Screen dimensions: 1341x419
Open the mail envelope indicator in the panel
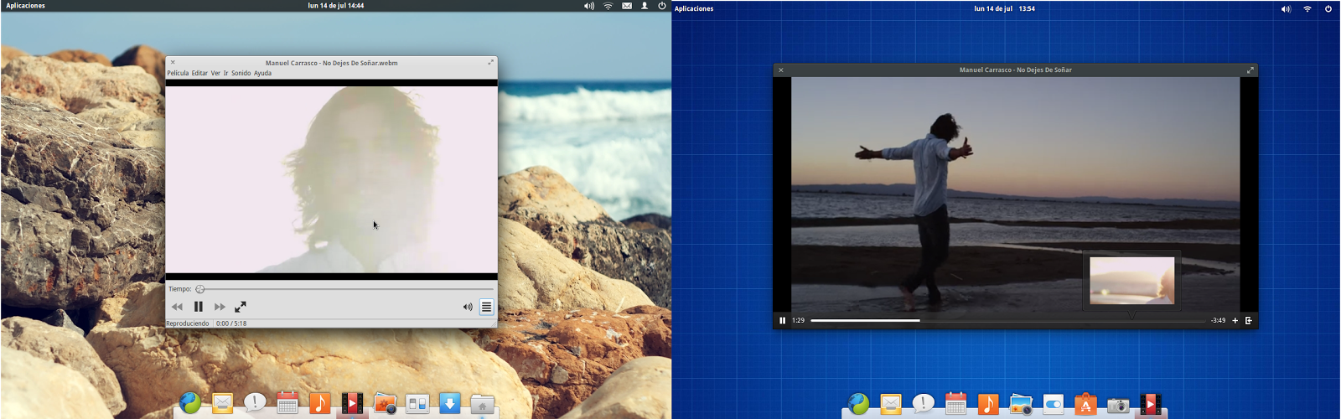click(x=627, y=6)
